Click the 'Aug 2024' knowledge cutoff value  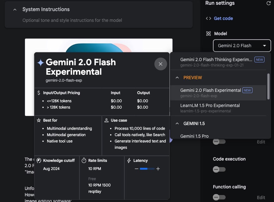tap(51, 168)
